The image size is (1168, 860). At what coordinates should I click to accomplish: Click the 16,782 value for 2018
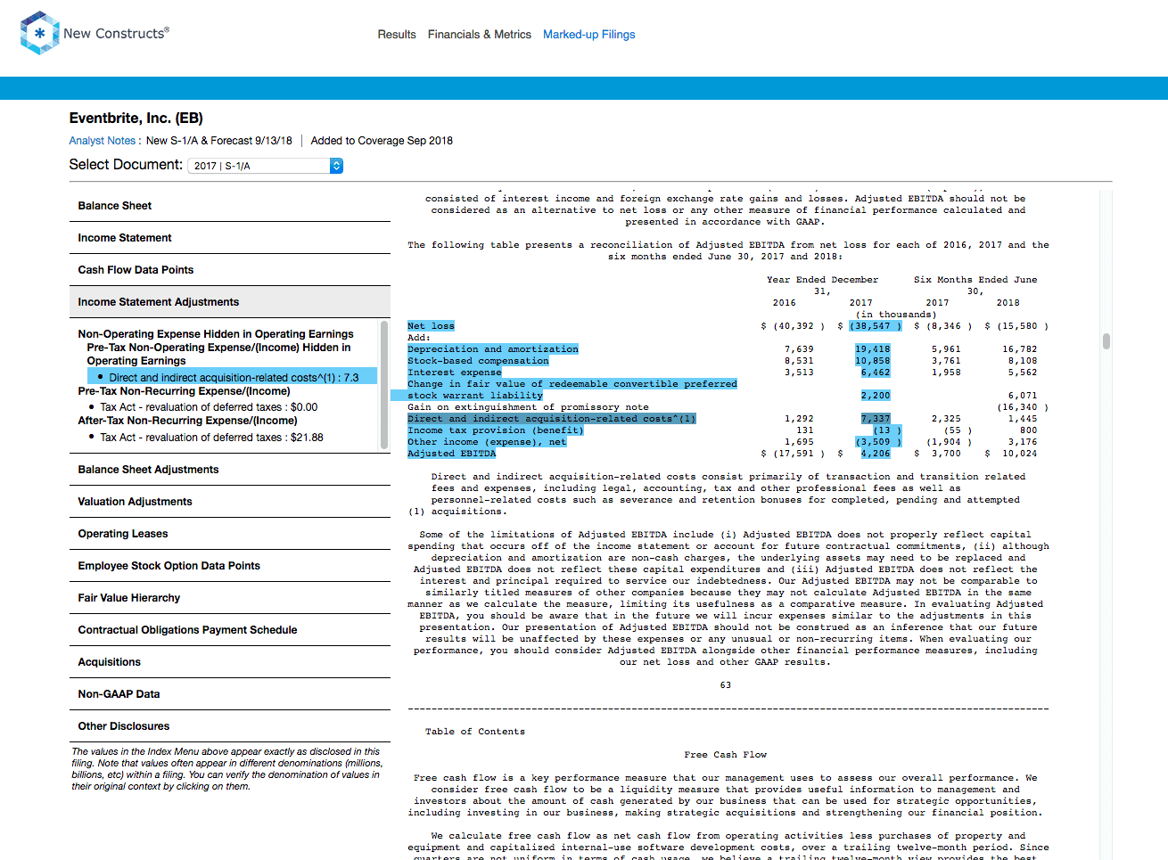(1019, 349)
